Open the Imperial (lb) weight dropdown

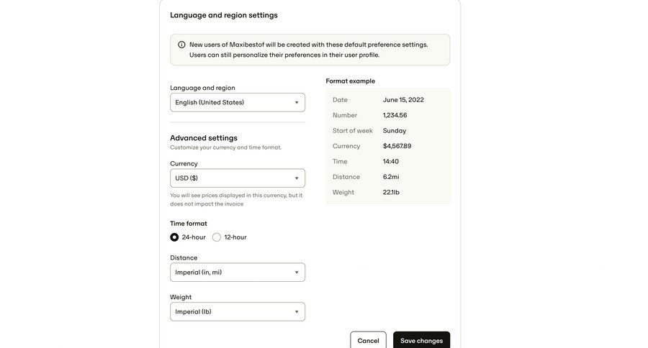point(238,312)
